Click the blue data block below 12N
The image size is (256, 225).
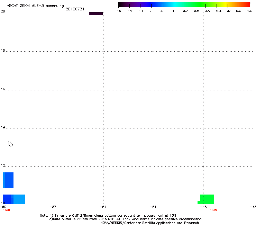pyautogui.click(x=8, y=180)
